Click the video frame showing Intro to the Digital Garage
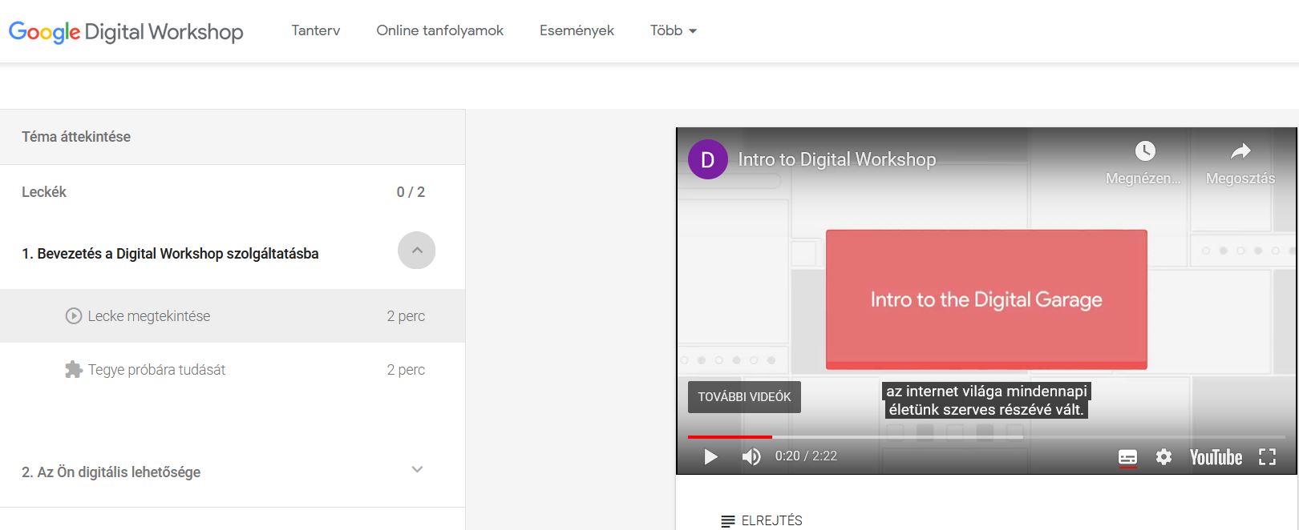This screenshot has height=530, width=1299. (x=986, y=299)
